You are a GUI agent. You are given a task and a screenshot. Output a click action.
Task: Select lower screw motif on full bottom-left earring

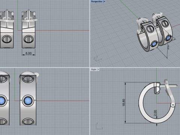pos(28,121)
